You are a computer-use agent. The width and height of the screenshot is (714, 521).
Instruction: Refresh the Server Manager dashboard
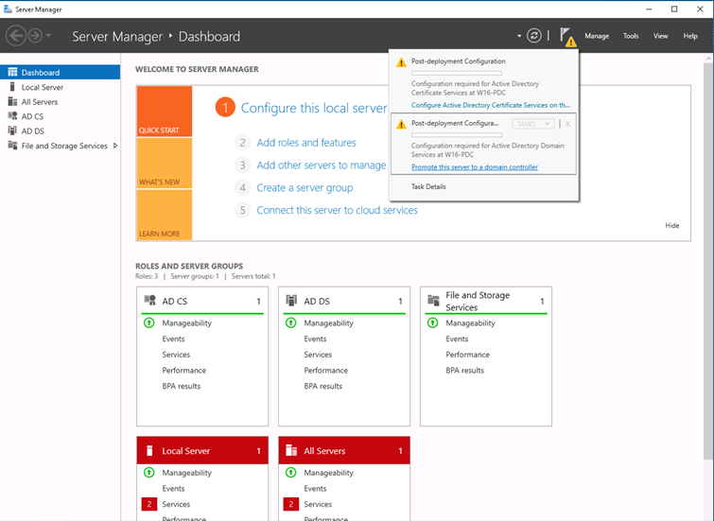tap(534, 36)
